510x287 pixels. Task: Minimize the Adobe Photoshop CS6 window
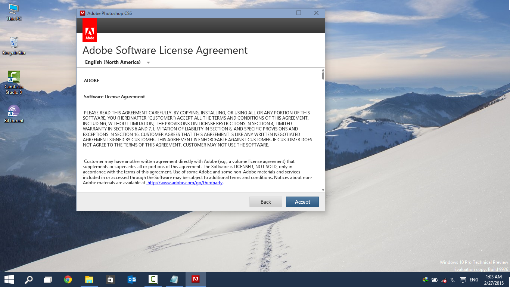(x=282, y=13)
